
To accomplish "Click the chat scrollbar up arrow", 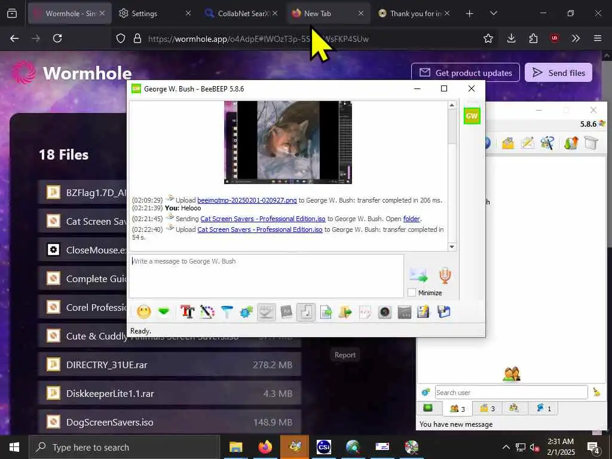I will click(452, 105).
